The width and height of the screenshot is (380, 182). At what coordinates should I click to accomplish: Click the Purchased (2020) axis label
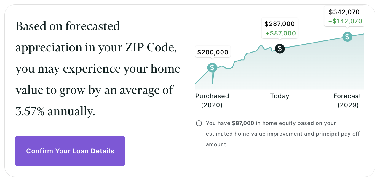pyautogui.click(x=212, y=100)
